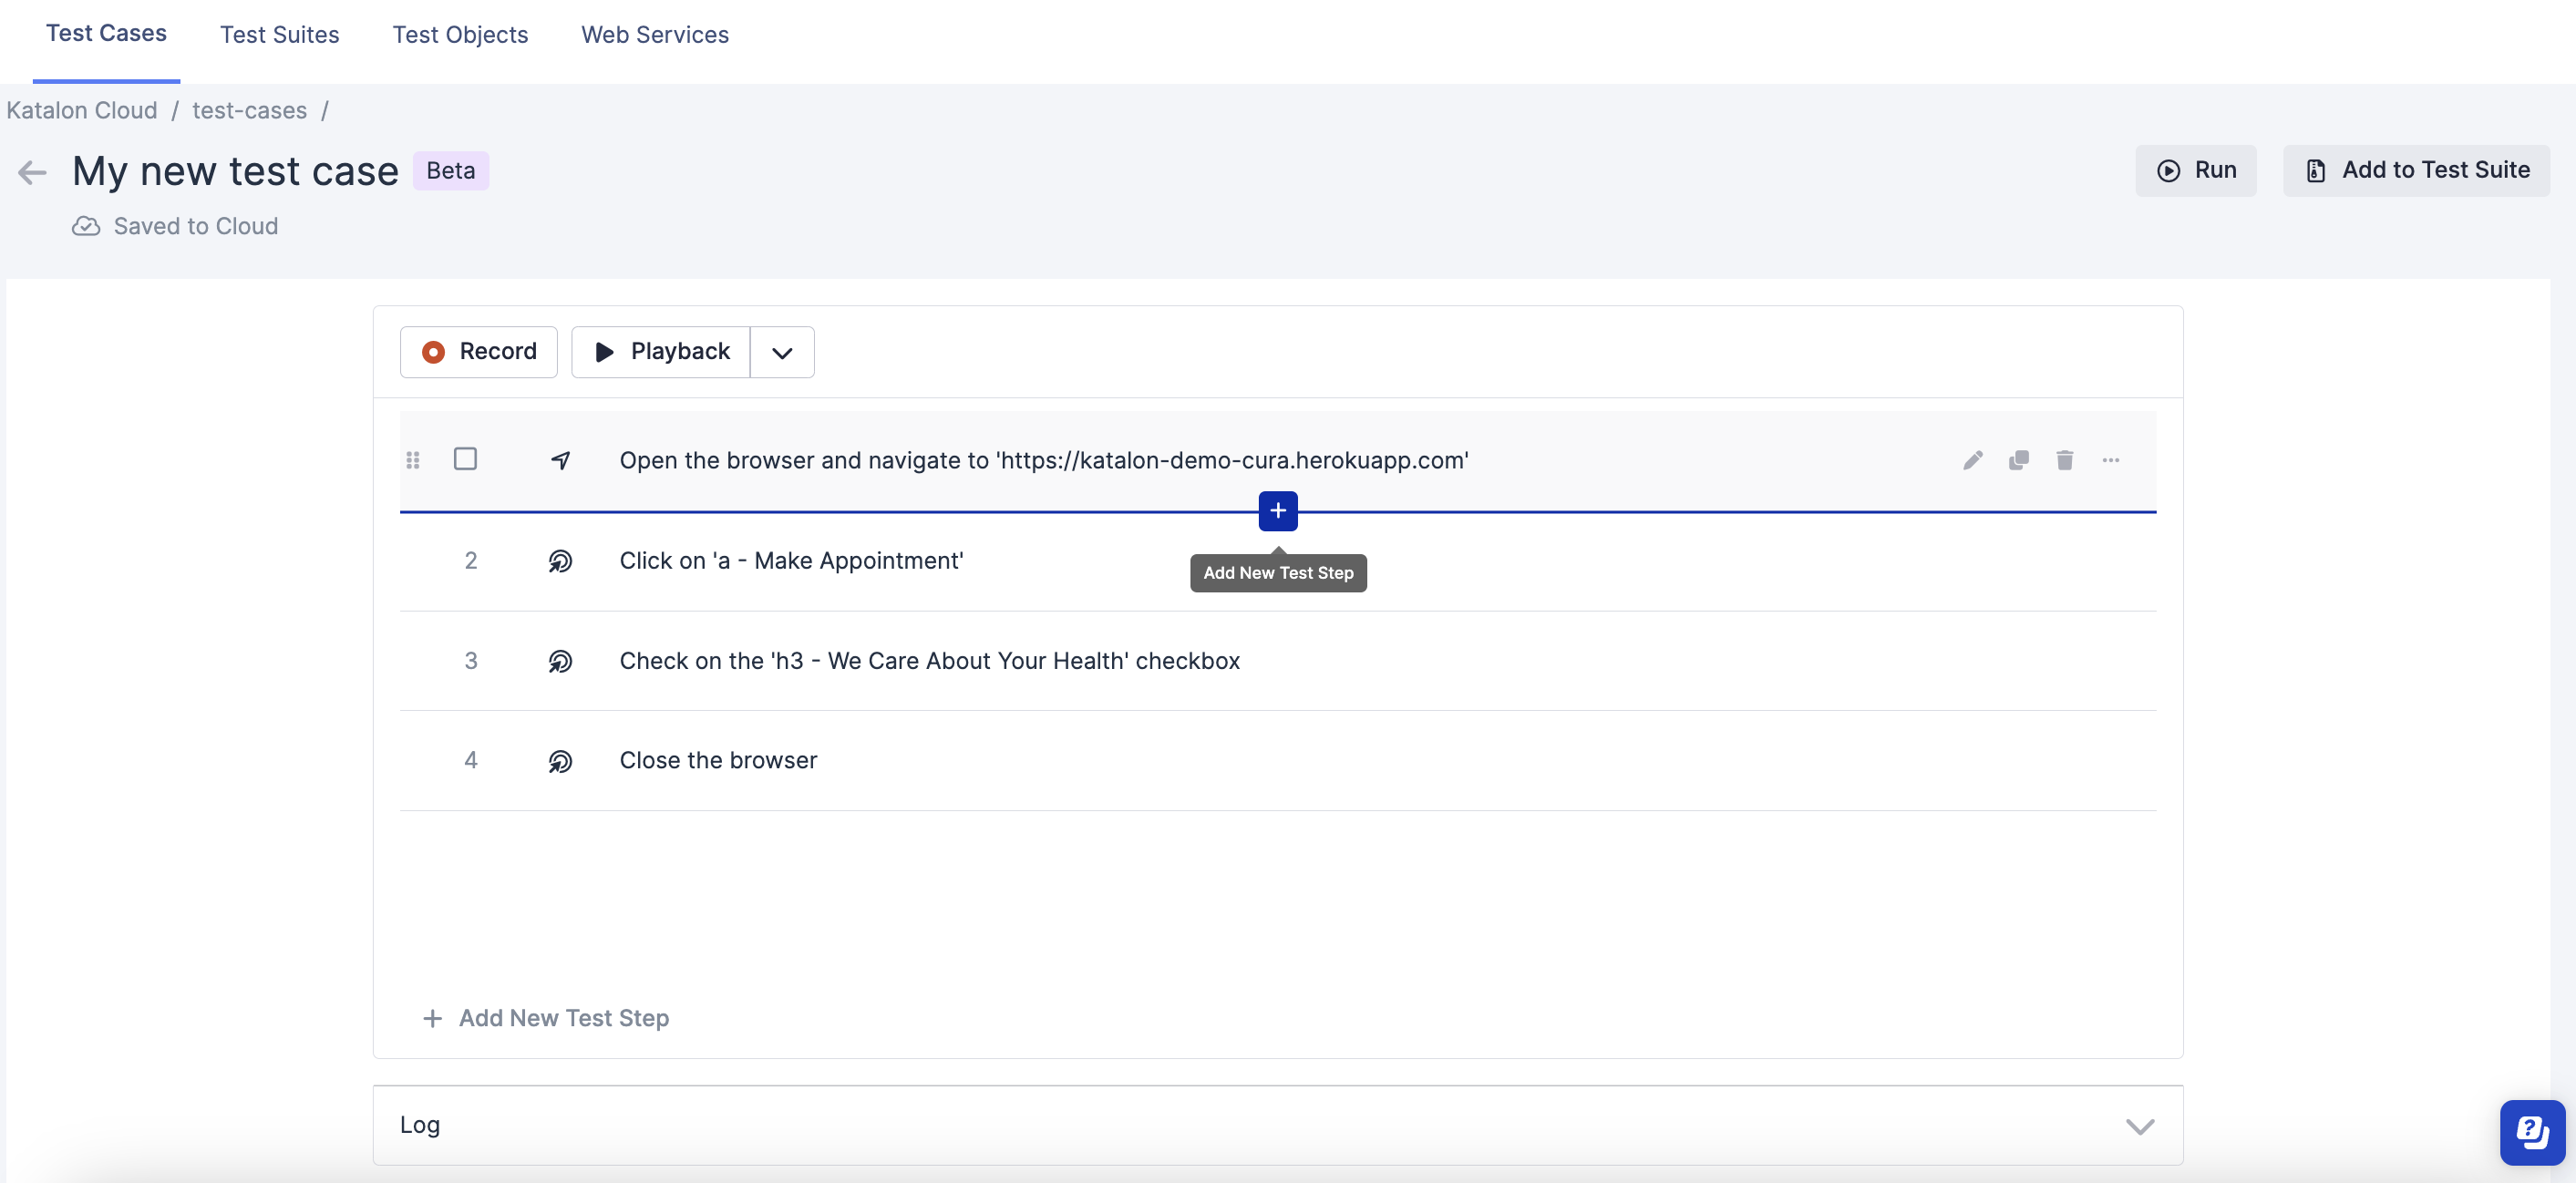Click the Run button to execute test
This screenshot has width=2576, height=1183.
(2198, 170)
